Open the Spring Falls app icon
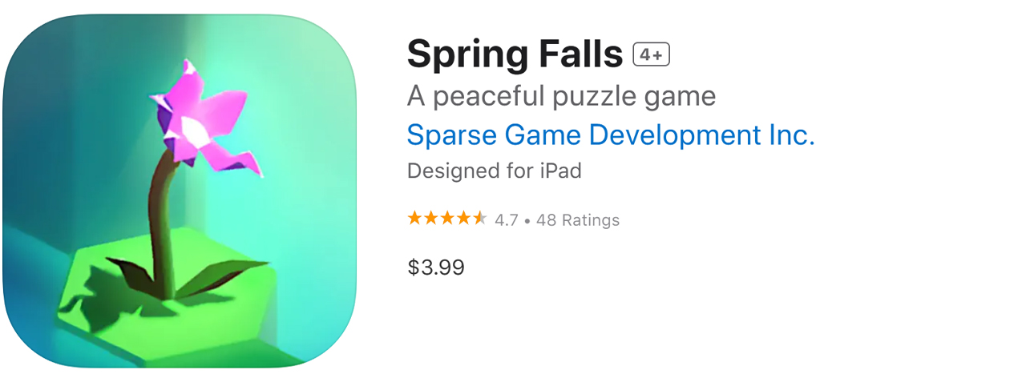The width and height of the screenshot is (1026, 382). tap(180, 192)
